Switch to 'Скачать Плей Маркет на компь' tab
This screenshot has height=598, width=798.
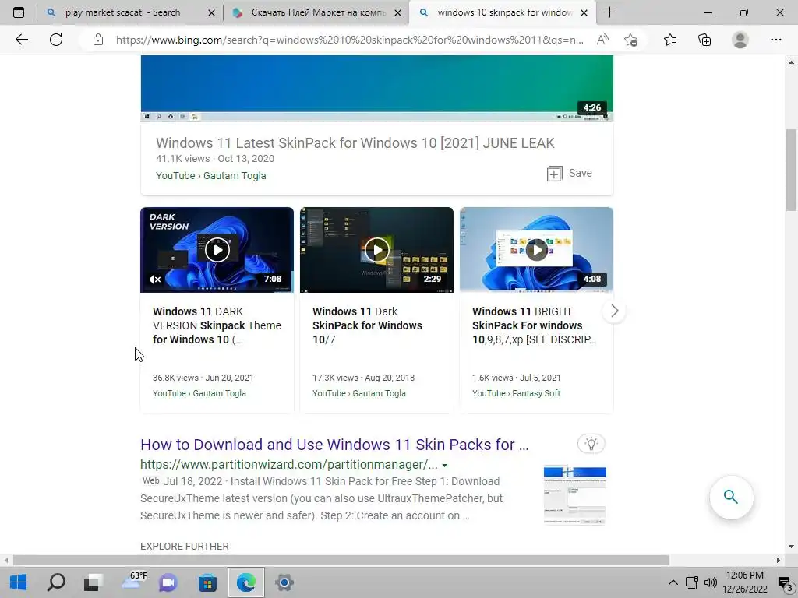318,12
